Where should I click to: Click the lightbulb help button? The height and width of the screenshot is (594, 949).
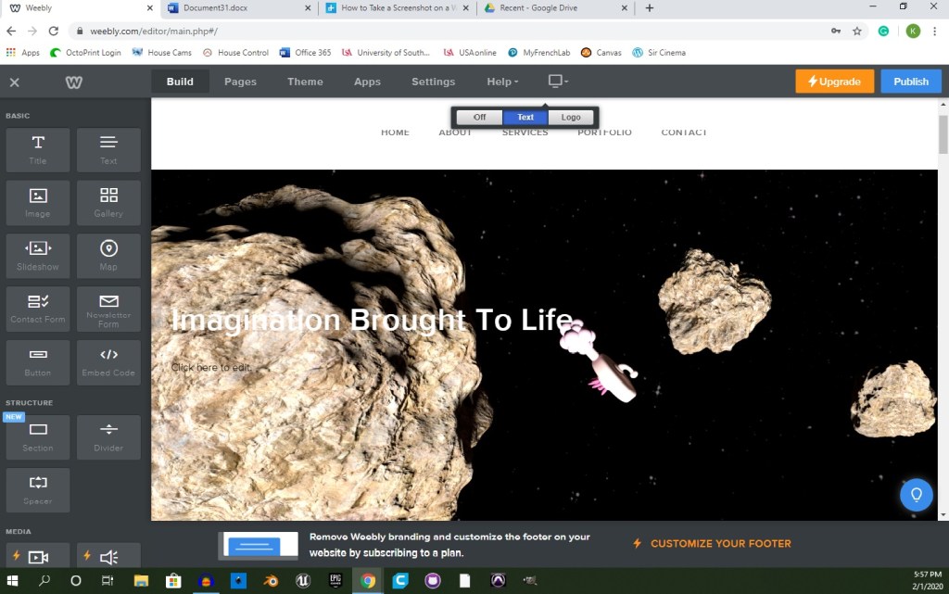click(916, 495)
